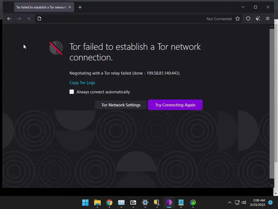Click the volume speaker tray icon
Image resolution: width=278 pixels, height=209 pixels.
coord(244,202)
